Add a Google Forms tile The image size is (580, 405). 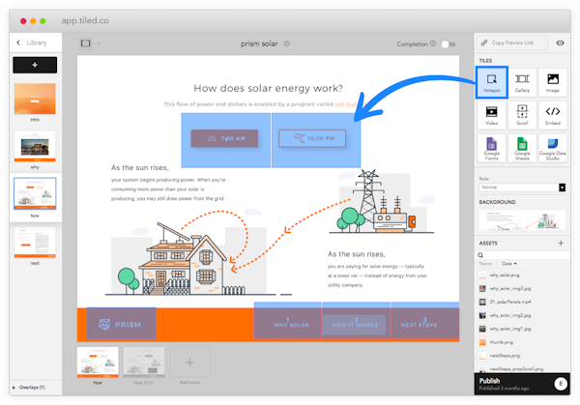coord(491,149)
